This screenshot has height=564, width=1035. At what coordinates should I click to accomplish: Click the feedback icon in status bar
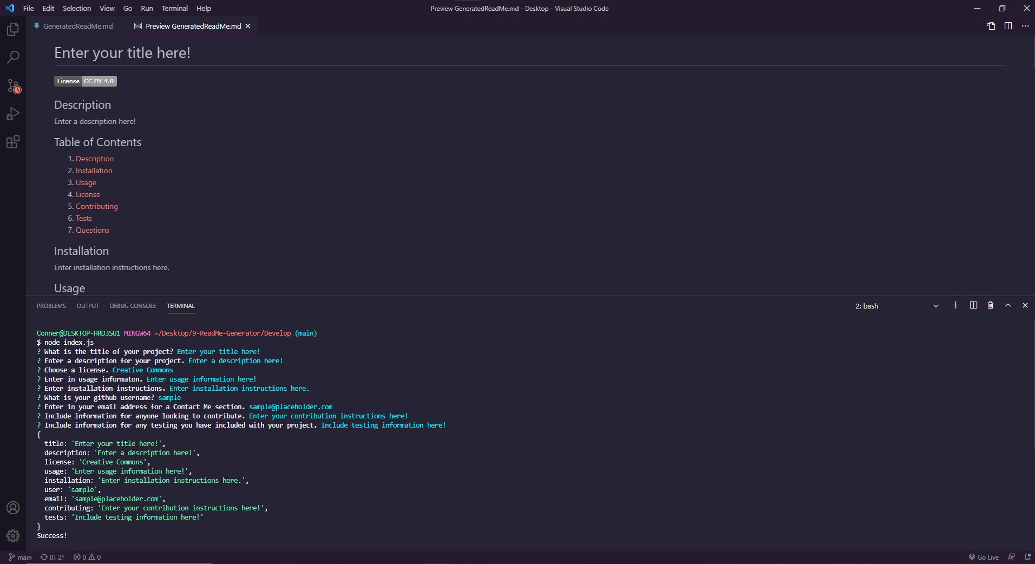[x=1011, y=557]
